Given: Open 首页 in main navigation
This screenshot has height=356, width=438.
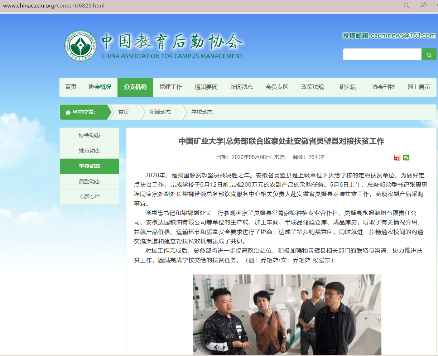Looking at the screenshot, I should click(x=71, y=87).
